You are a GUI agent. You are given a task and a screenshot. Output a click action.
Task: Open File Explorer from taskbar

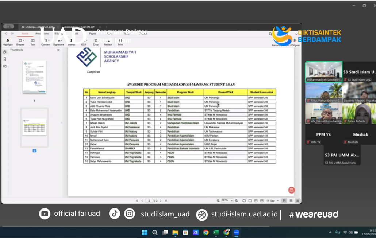[x=175, y=233]
